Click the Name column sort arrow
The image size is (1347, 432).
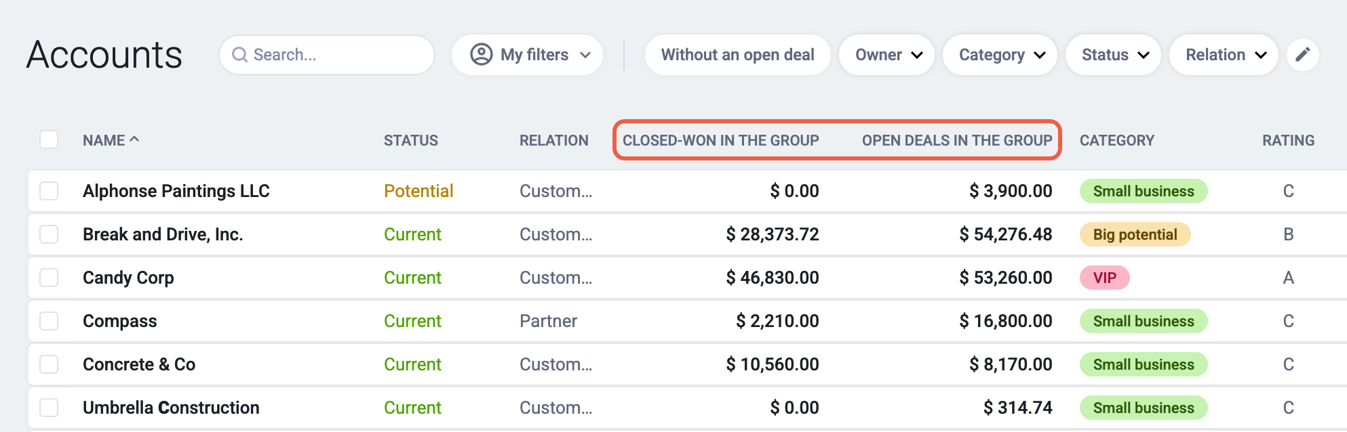click(x=134, y=139)
